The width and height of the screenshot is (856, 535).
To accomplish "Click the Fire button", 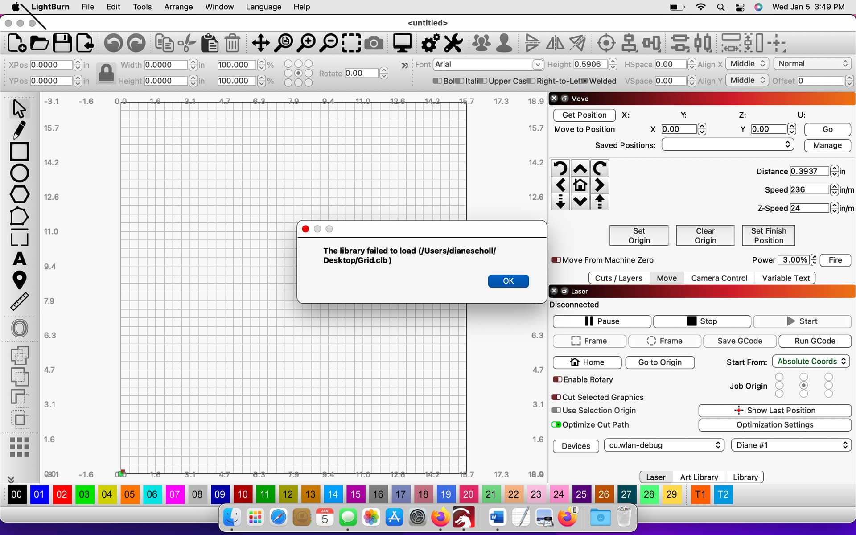I will 835,260.
